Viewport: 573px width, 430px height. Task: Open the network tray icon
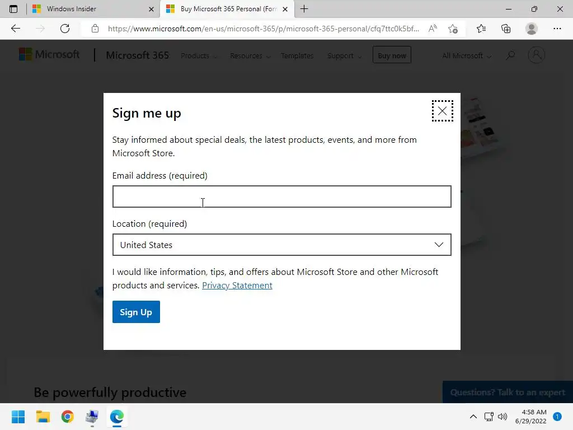pos(489,417)
